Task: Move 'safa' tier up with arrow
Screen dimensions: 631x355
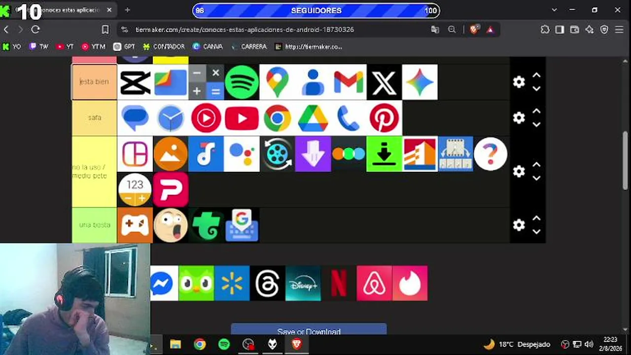Action: coord(536,111)
